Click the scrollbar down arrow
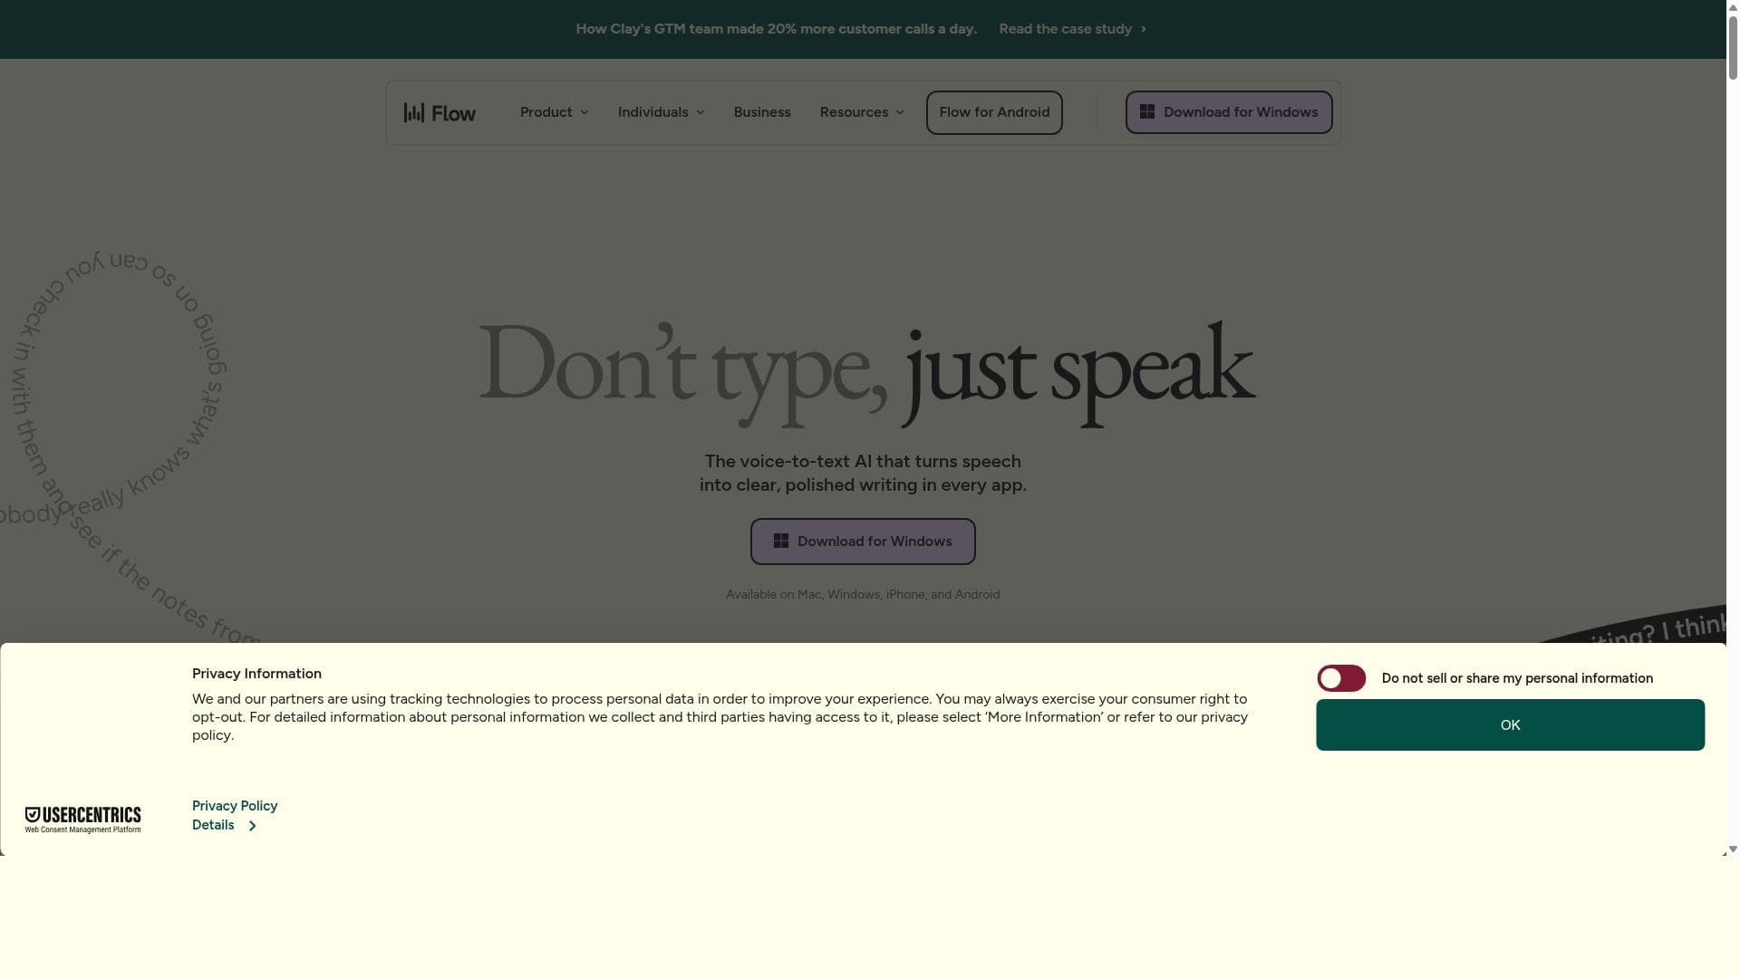Image resolution: width=1740 pixels, height=978 pixels. click(x=1733, y=849)
